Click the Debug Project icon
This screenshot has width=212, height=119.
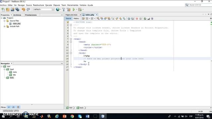80,10
